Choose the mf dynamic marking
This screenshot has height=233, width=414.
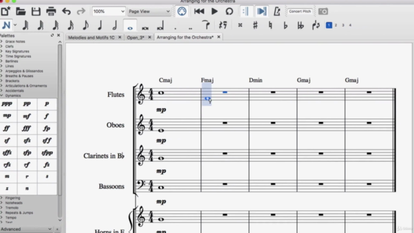click(x=27, y=116)
